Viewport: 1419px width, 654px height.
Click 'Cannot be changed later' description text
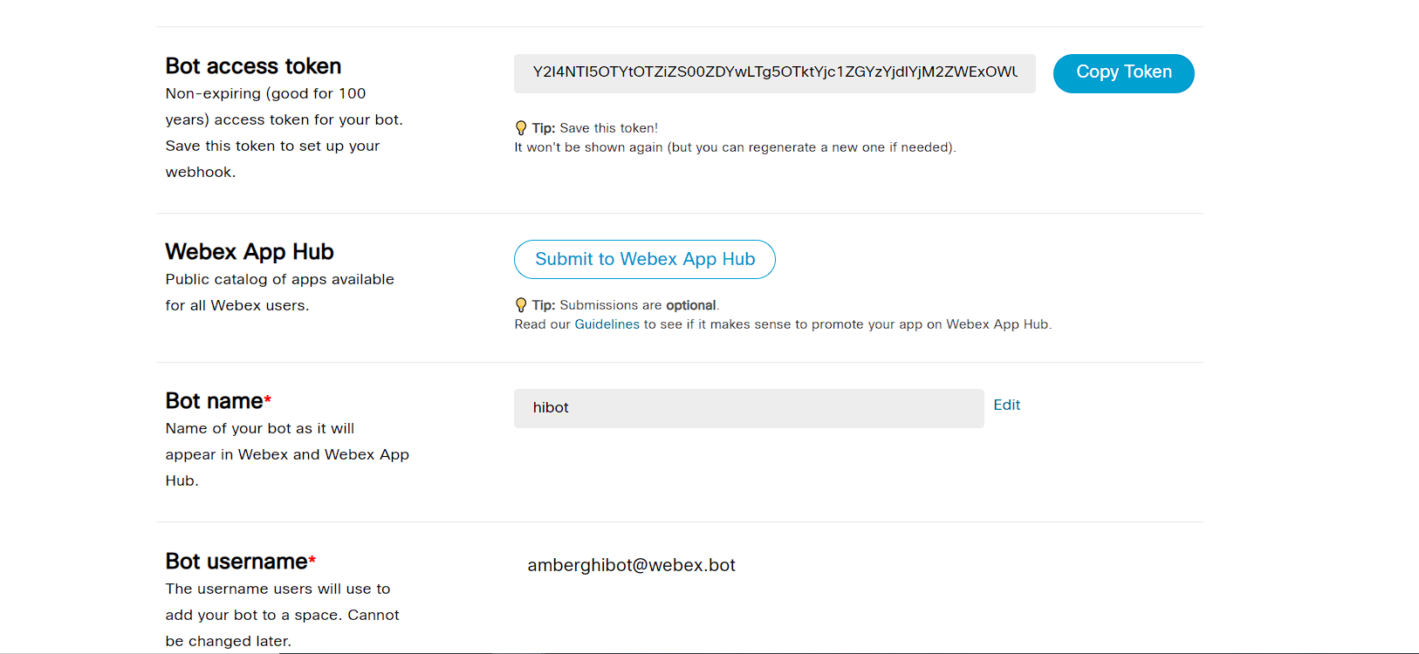[x=283, y=628]
